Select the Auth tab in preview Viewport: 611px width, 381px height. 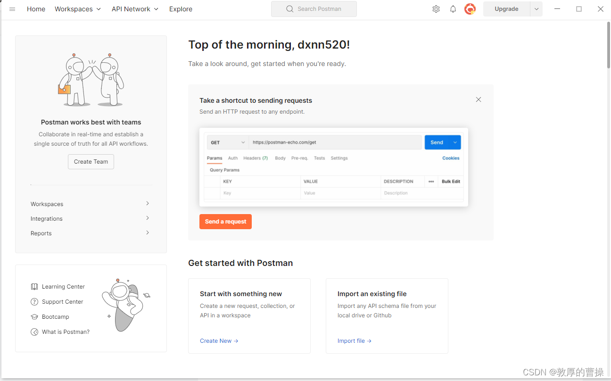[233, 158]
